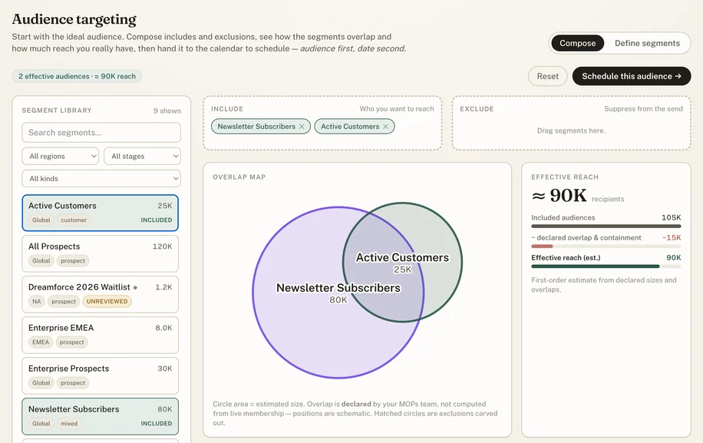This screenshot has width=703, height=443.
Task: Open the All stages dropdown
Action: pyautogui.click(x=143, y=156)
